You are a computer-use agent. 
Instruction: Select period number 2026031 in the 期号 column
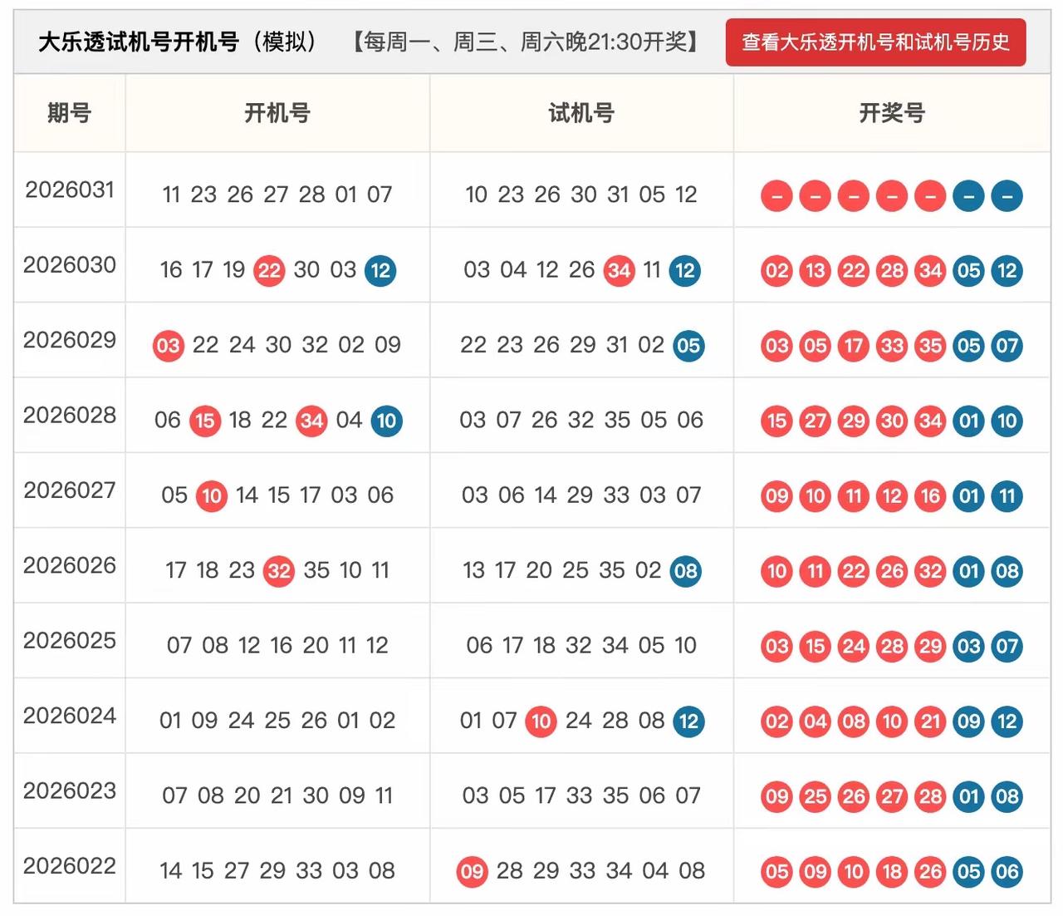coord(69,190)
